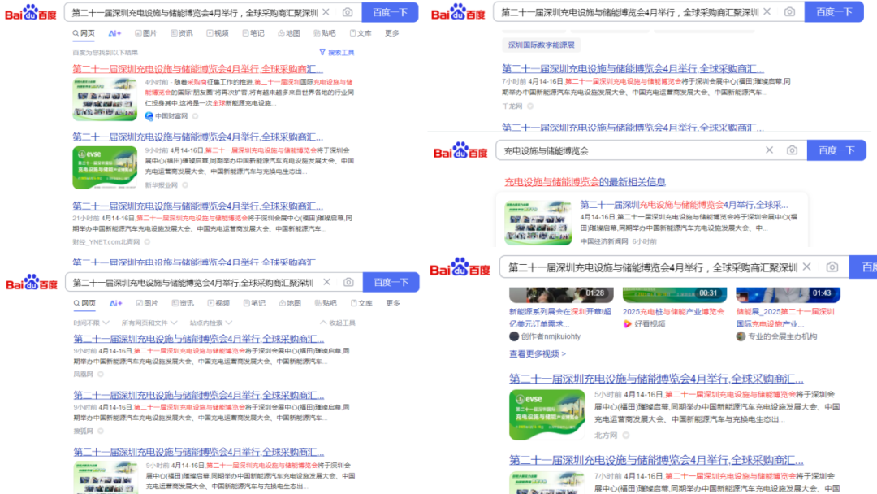Screen dimensions: 877x494
Task: Click the 好看视频 source icon
Action: tap(627, 324)
